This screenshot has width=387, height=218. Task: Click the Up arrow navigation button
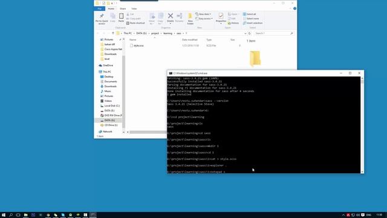[113, 33]
